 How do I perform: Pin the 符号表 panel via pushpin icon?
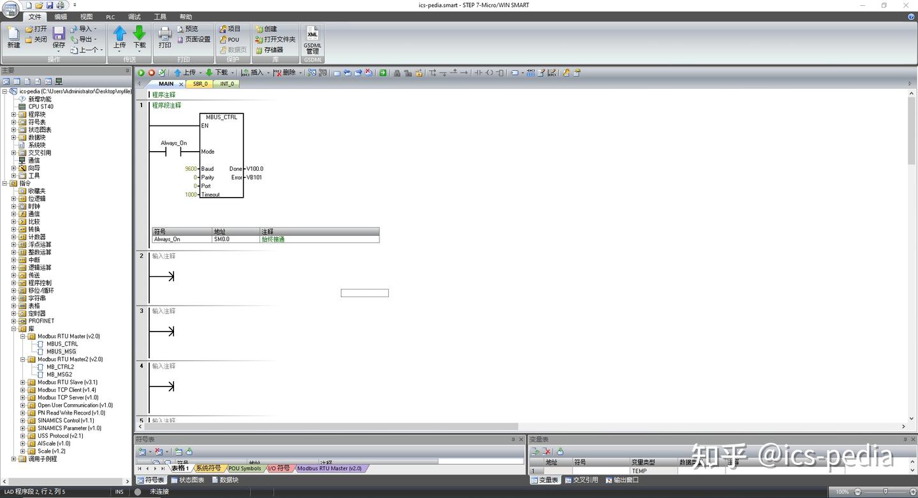click(513, 439)
